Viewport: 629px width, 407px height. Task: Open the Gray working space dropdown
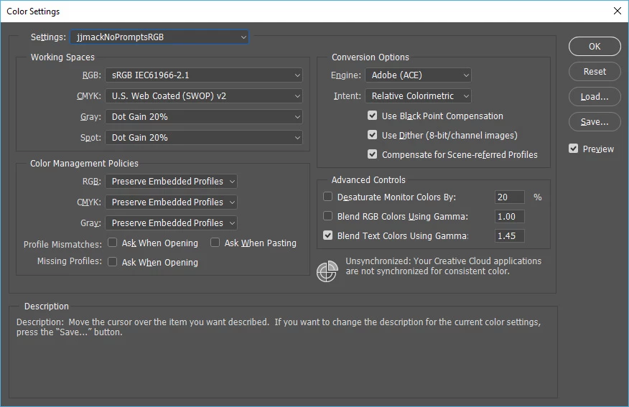coord(204,117)
